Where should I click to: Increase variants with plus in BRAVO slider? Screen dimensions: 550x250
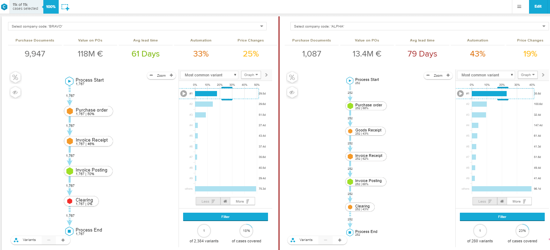63,240
